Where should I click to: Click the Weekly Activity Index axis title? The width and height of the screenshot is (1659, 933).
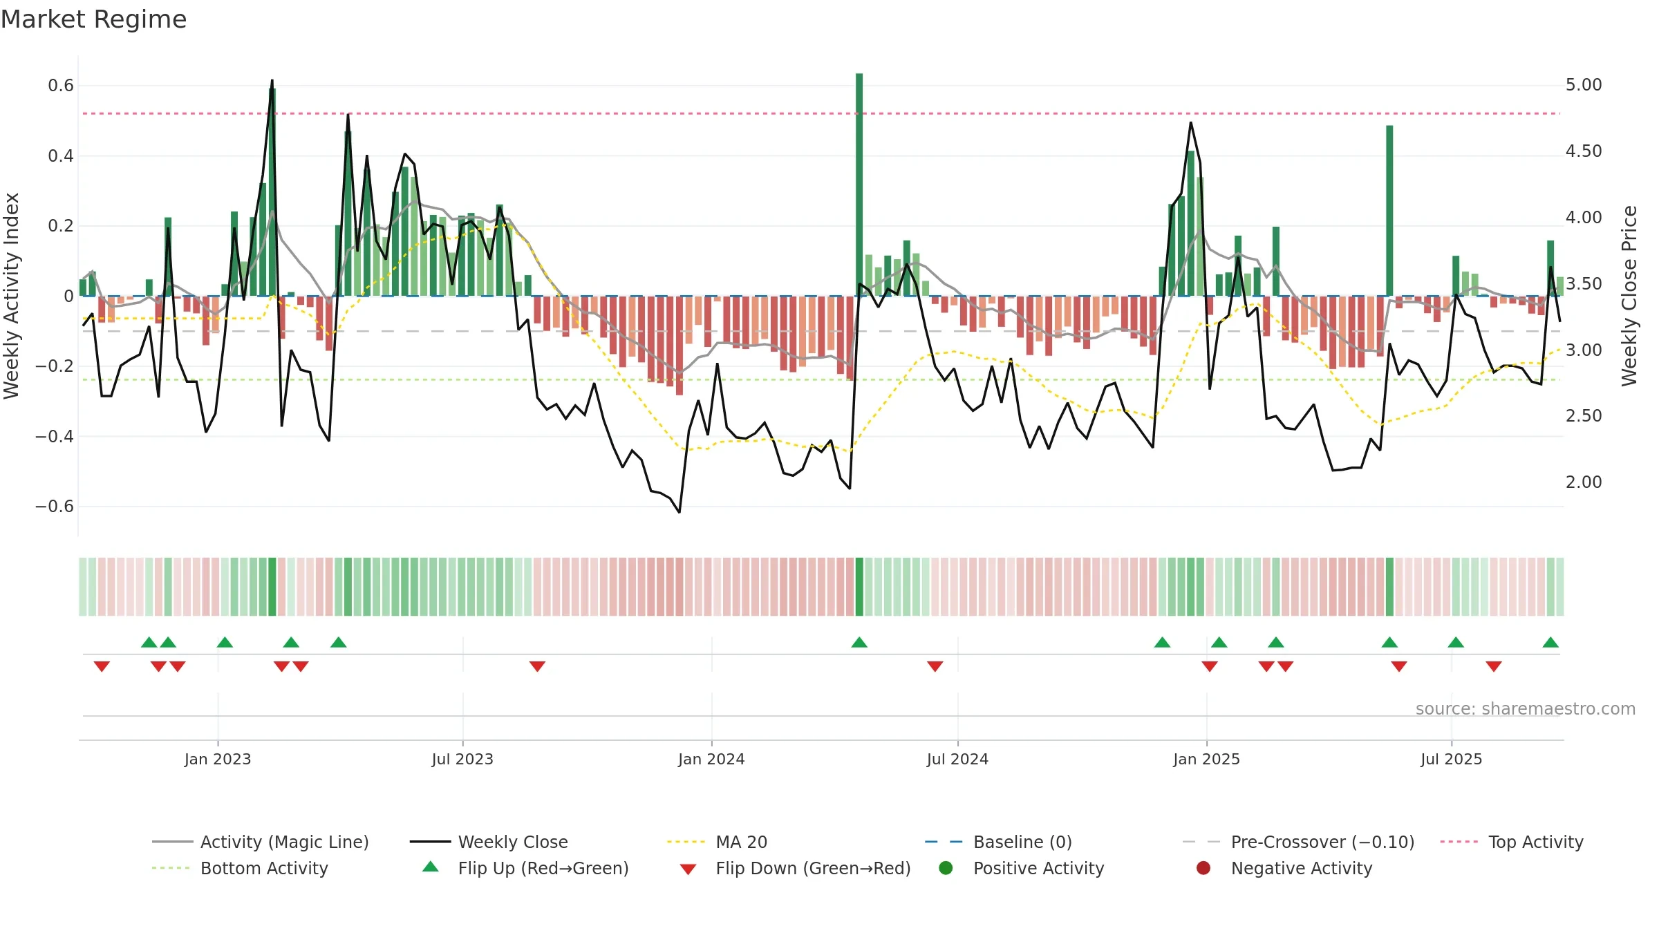(x=11, y=296)
